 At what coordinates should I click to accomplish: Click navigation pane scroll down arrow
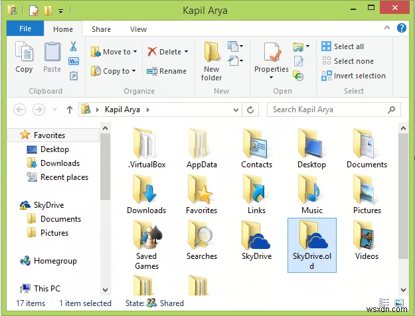click(105, 290)
